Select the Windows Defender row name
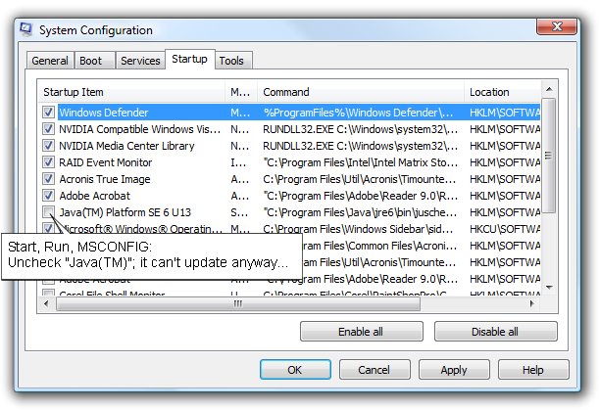Viewport: 599px width, 410px height. (x=104, y=113)
